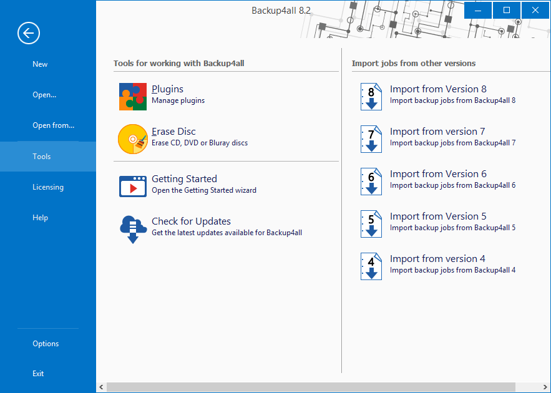
Task: Create a new backup job
Action: (39, 64)
